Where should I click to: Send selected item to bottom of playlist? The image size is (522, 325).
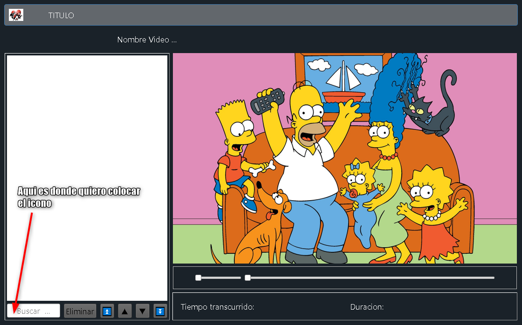click(160, 311)
